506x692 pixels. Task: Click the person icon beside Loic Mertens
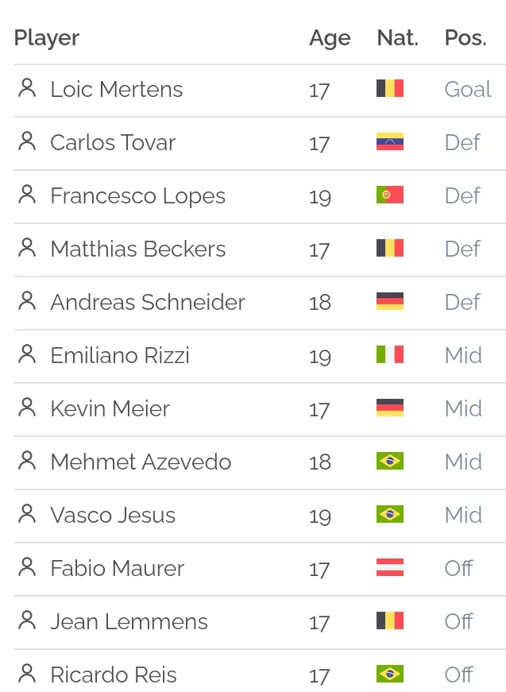click(27, 88)
